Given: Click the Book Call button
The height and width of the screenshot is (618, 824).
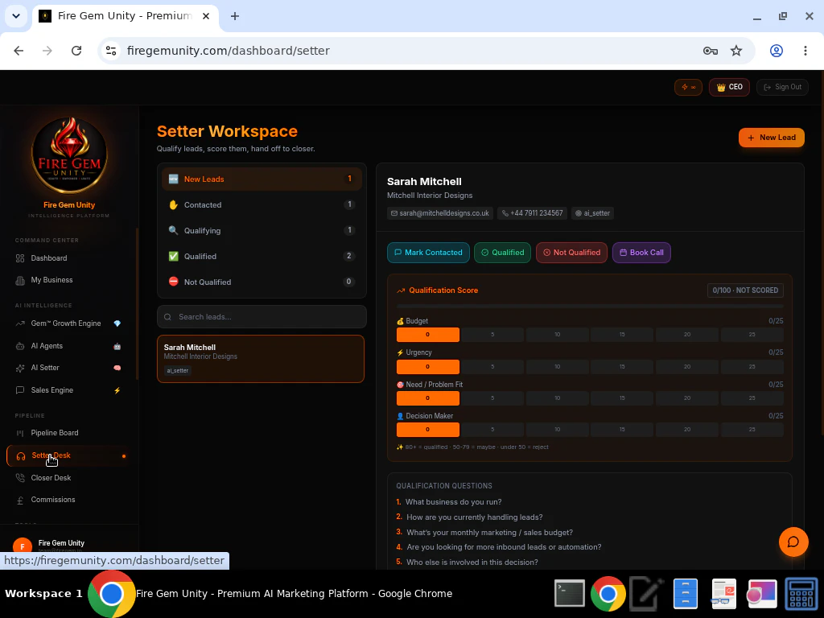Looking at the screenshot, I should [641, 253].
